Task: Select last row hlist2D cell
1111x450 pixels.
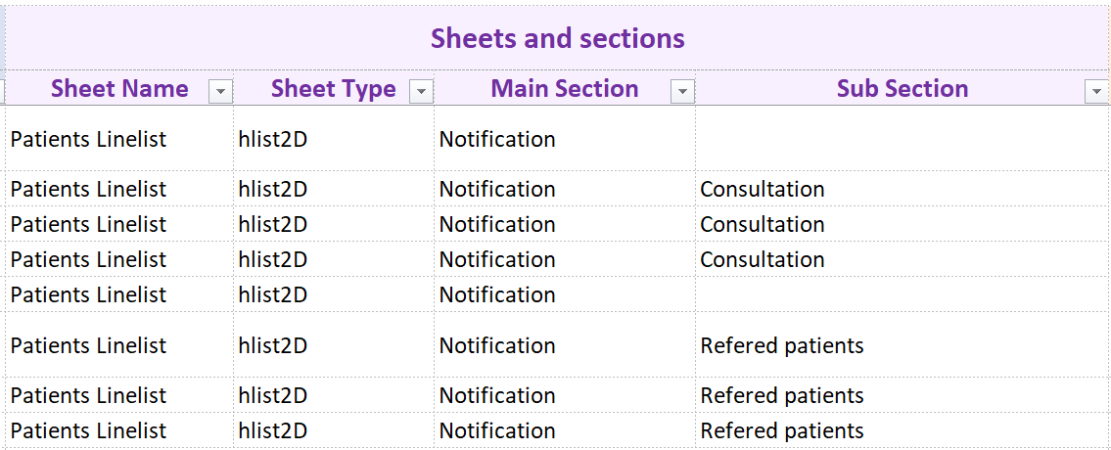Action: coord(273,430)
